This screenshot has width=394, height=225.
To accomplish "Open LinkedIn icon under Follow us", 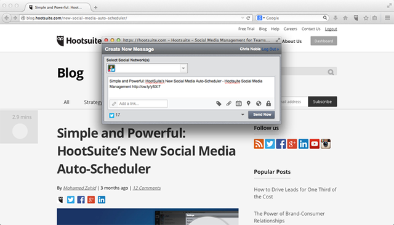I will [304, 144].
